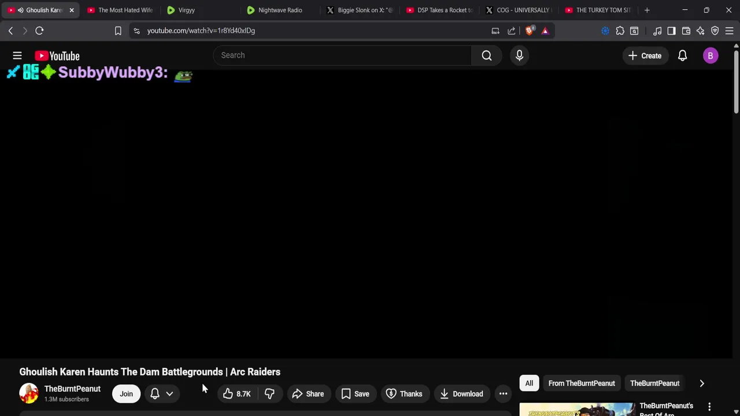
Task: Bookmark this page in the browser
Action: 118,31
